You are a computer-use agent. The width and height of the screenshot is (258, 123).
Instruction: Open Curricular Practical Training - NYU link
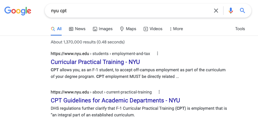coord(95,62)
